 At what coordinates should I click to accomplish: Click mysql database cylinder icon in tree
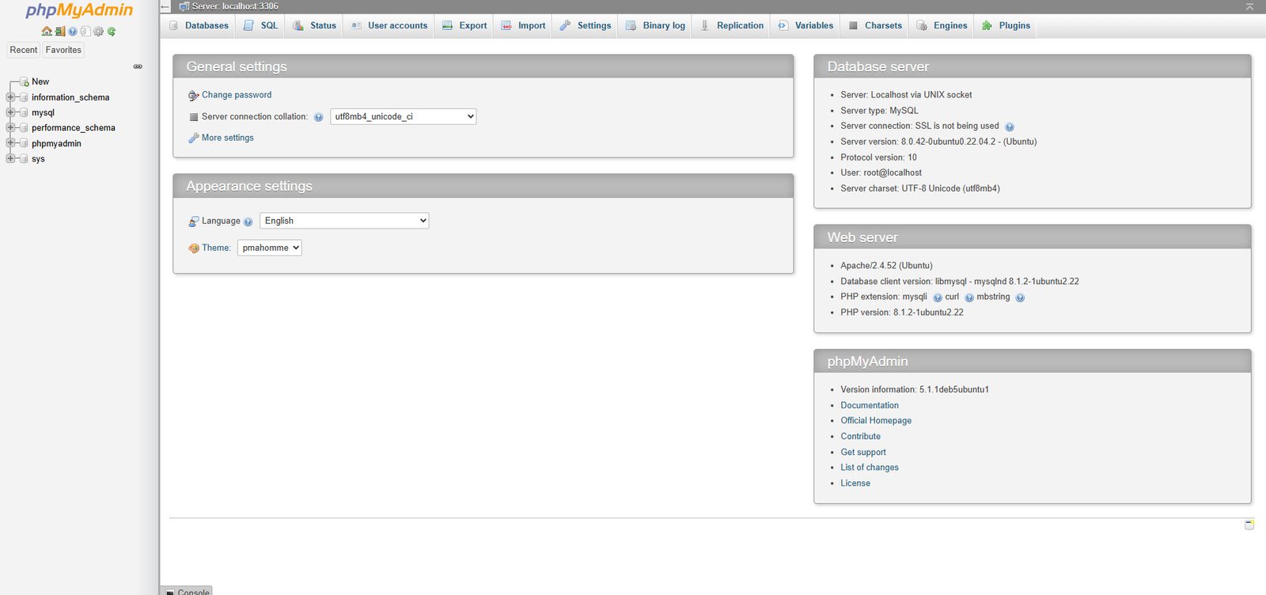[x=24, y=112]
